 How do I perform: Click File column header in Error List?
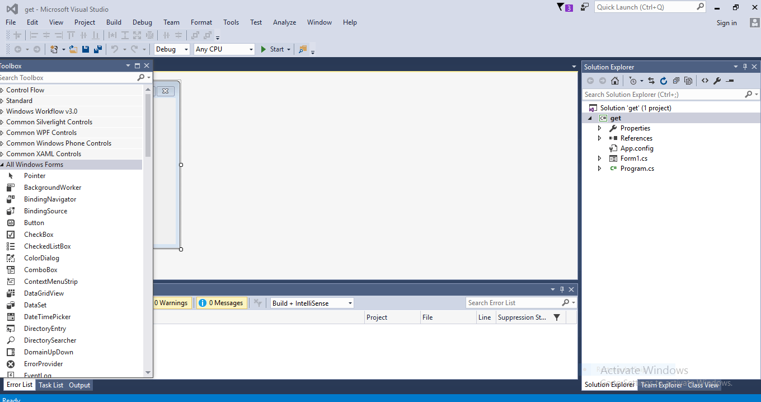(448, 317)
